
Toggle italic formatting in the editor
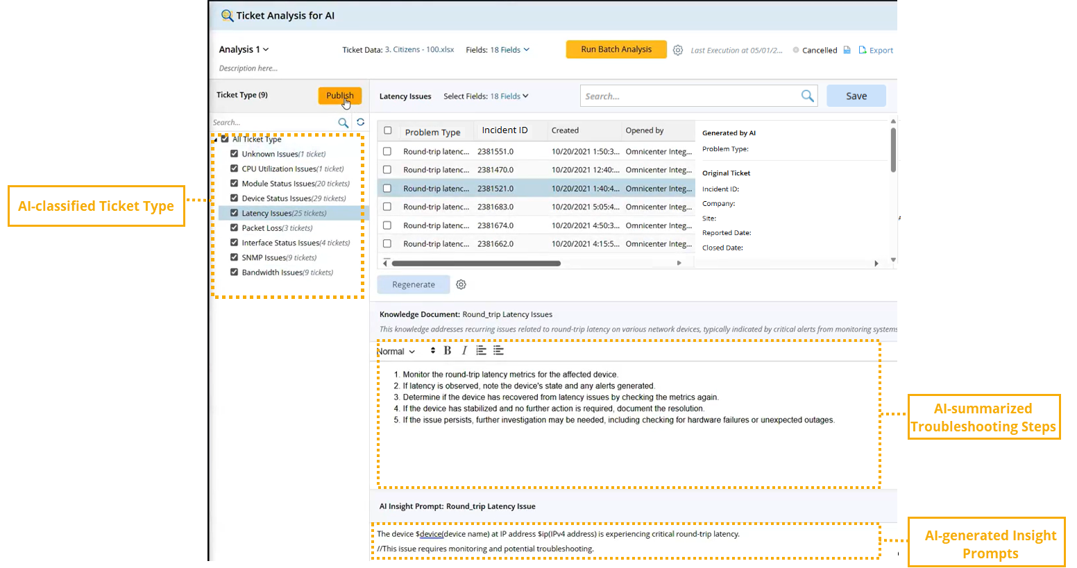pos(464,351)
